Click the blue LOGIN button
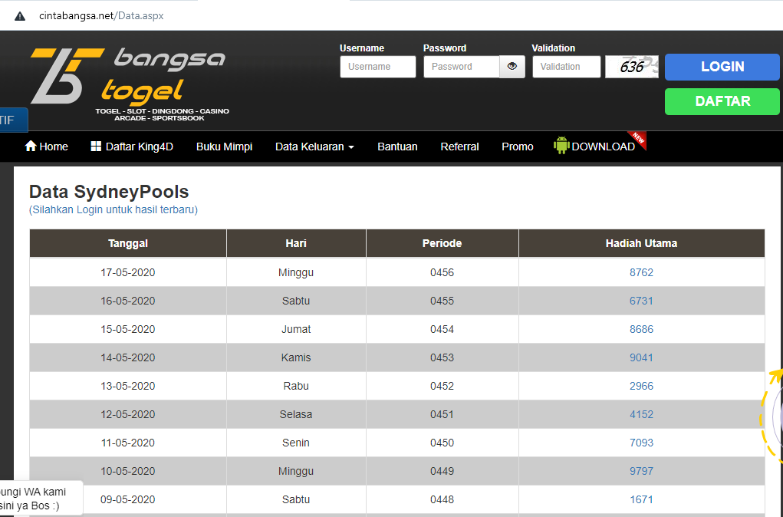 coord(722,67)
